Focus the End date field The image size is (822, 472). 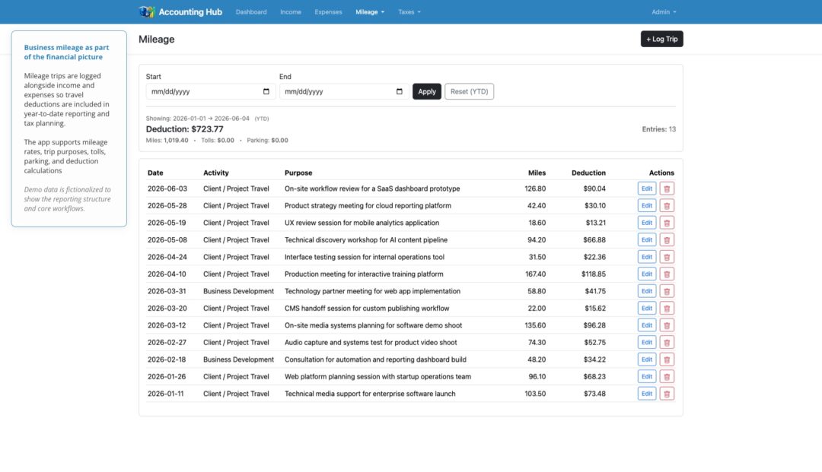click(344, 91)
